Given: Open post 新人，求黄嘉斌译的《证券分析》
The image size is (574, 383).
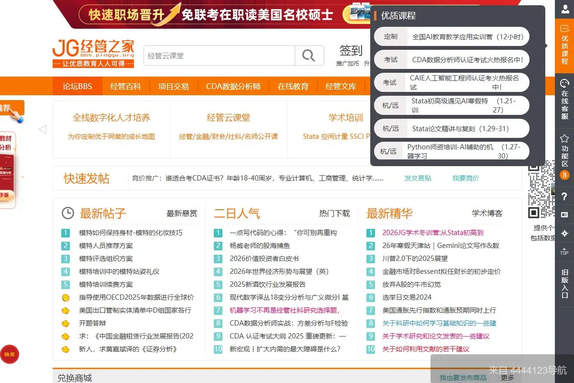Looking at the screenshot, I should click(128, 349).
